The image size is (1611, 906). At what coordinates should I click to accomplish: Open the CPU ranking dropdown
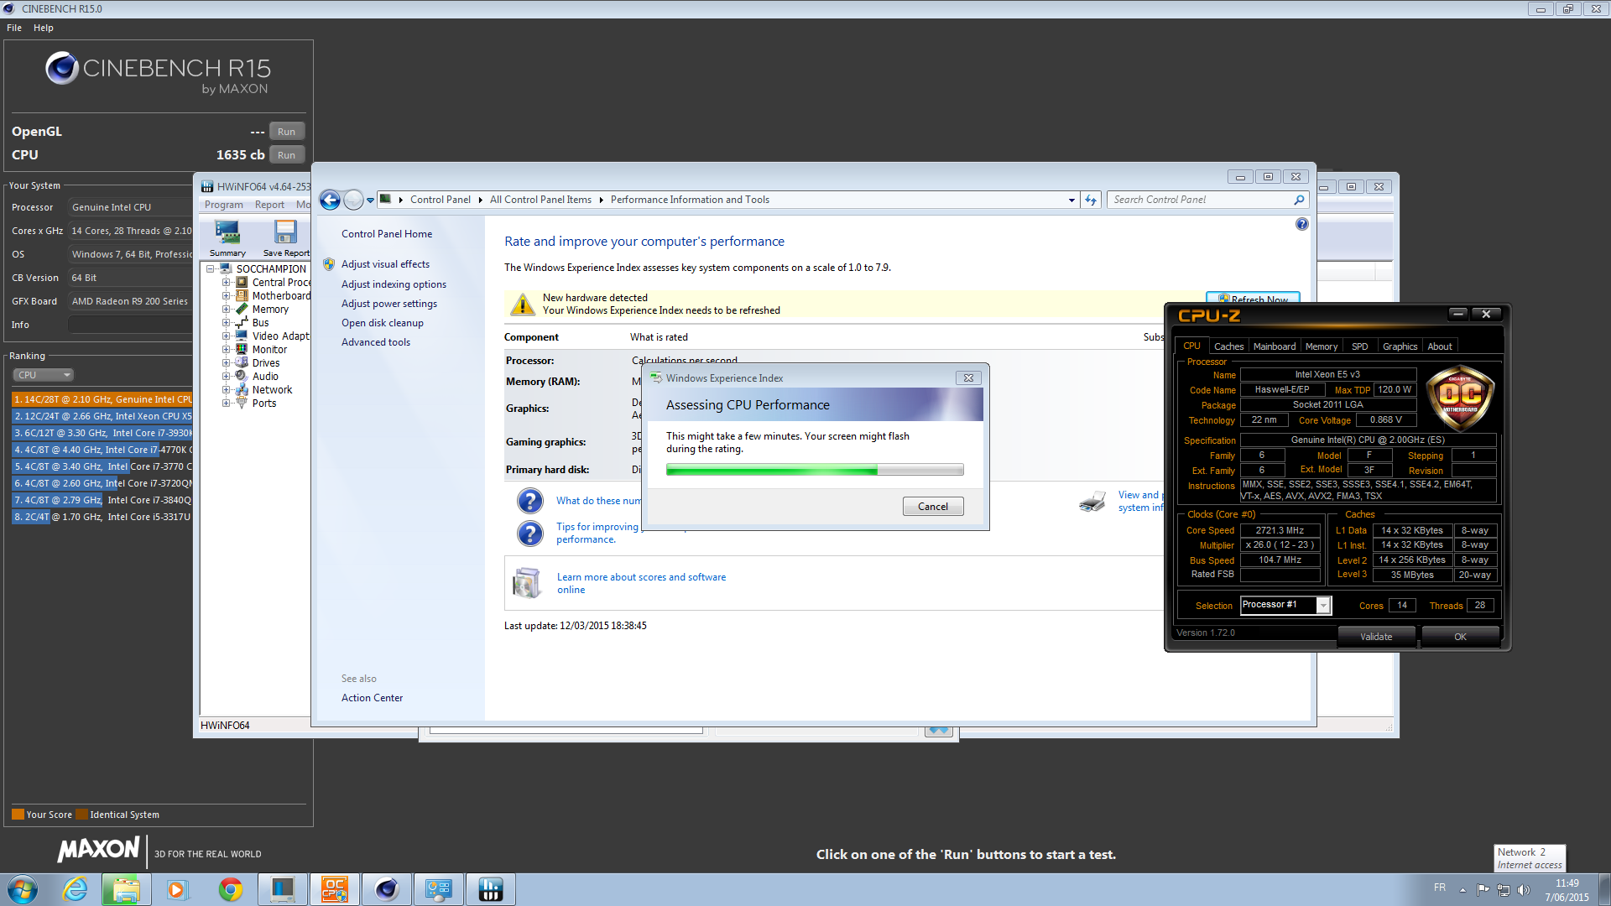(x=44, y=375)
